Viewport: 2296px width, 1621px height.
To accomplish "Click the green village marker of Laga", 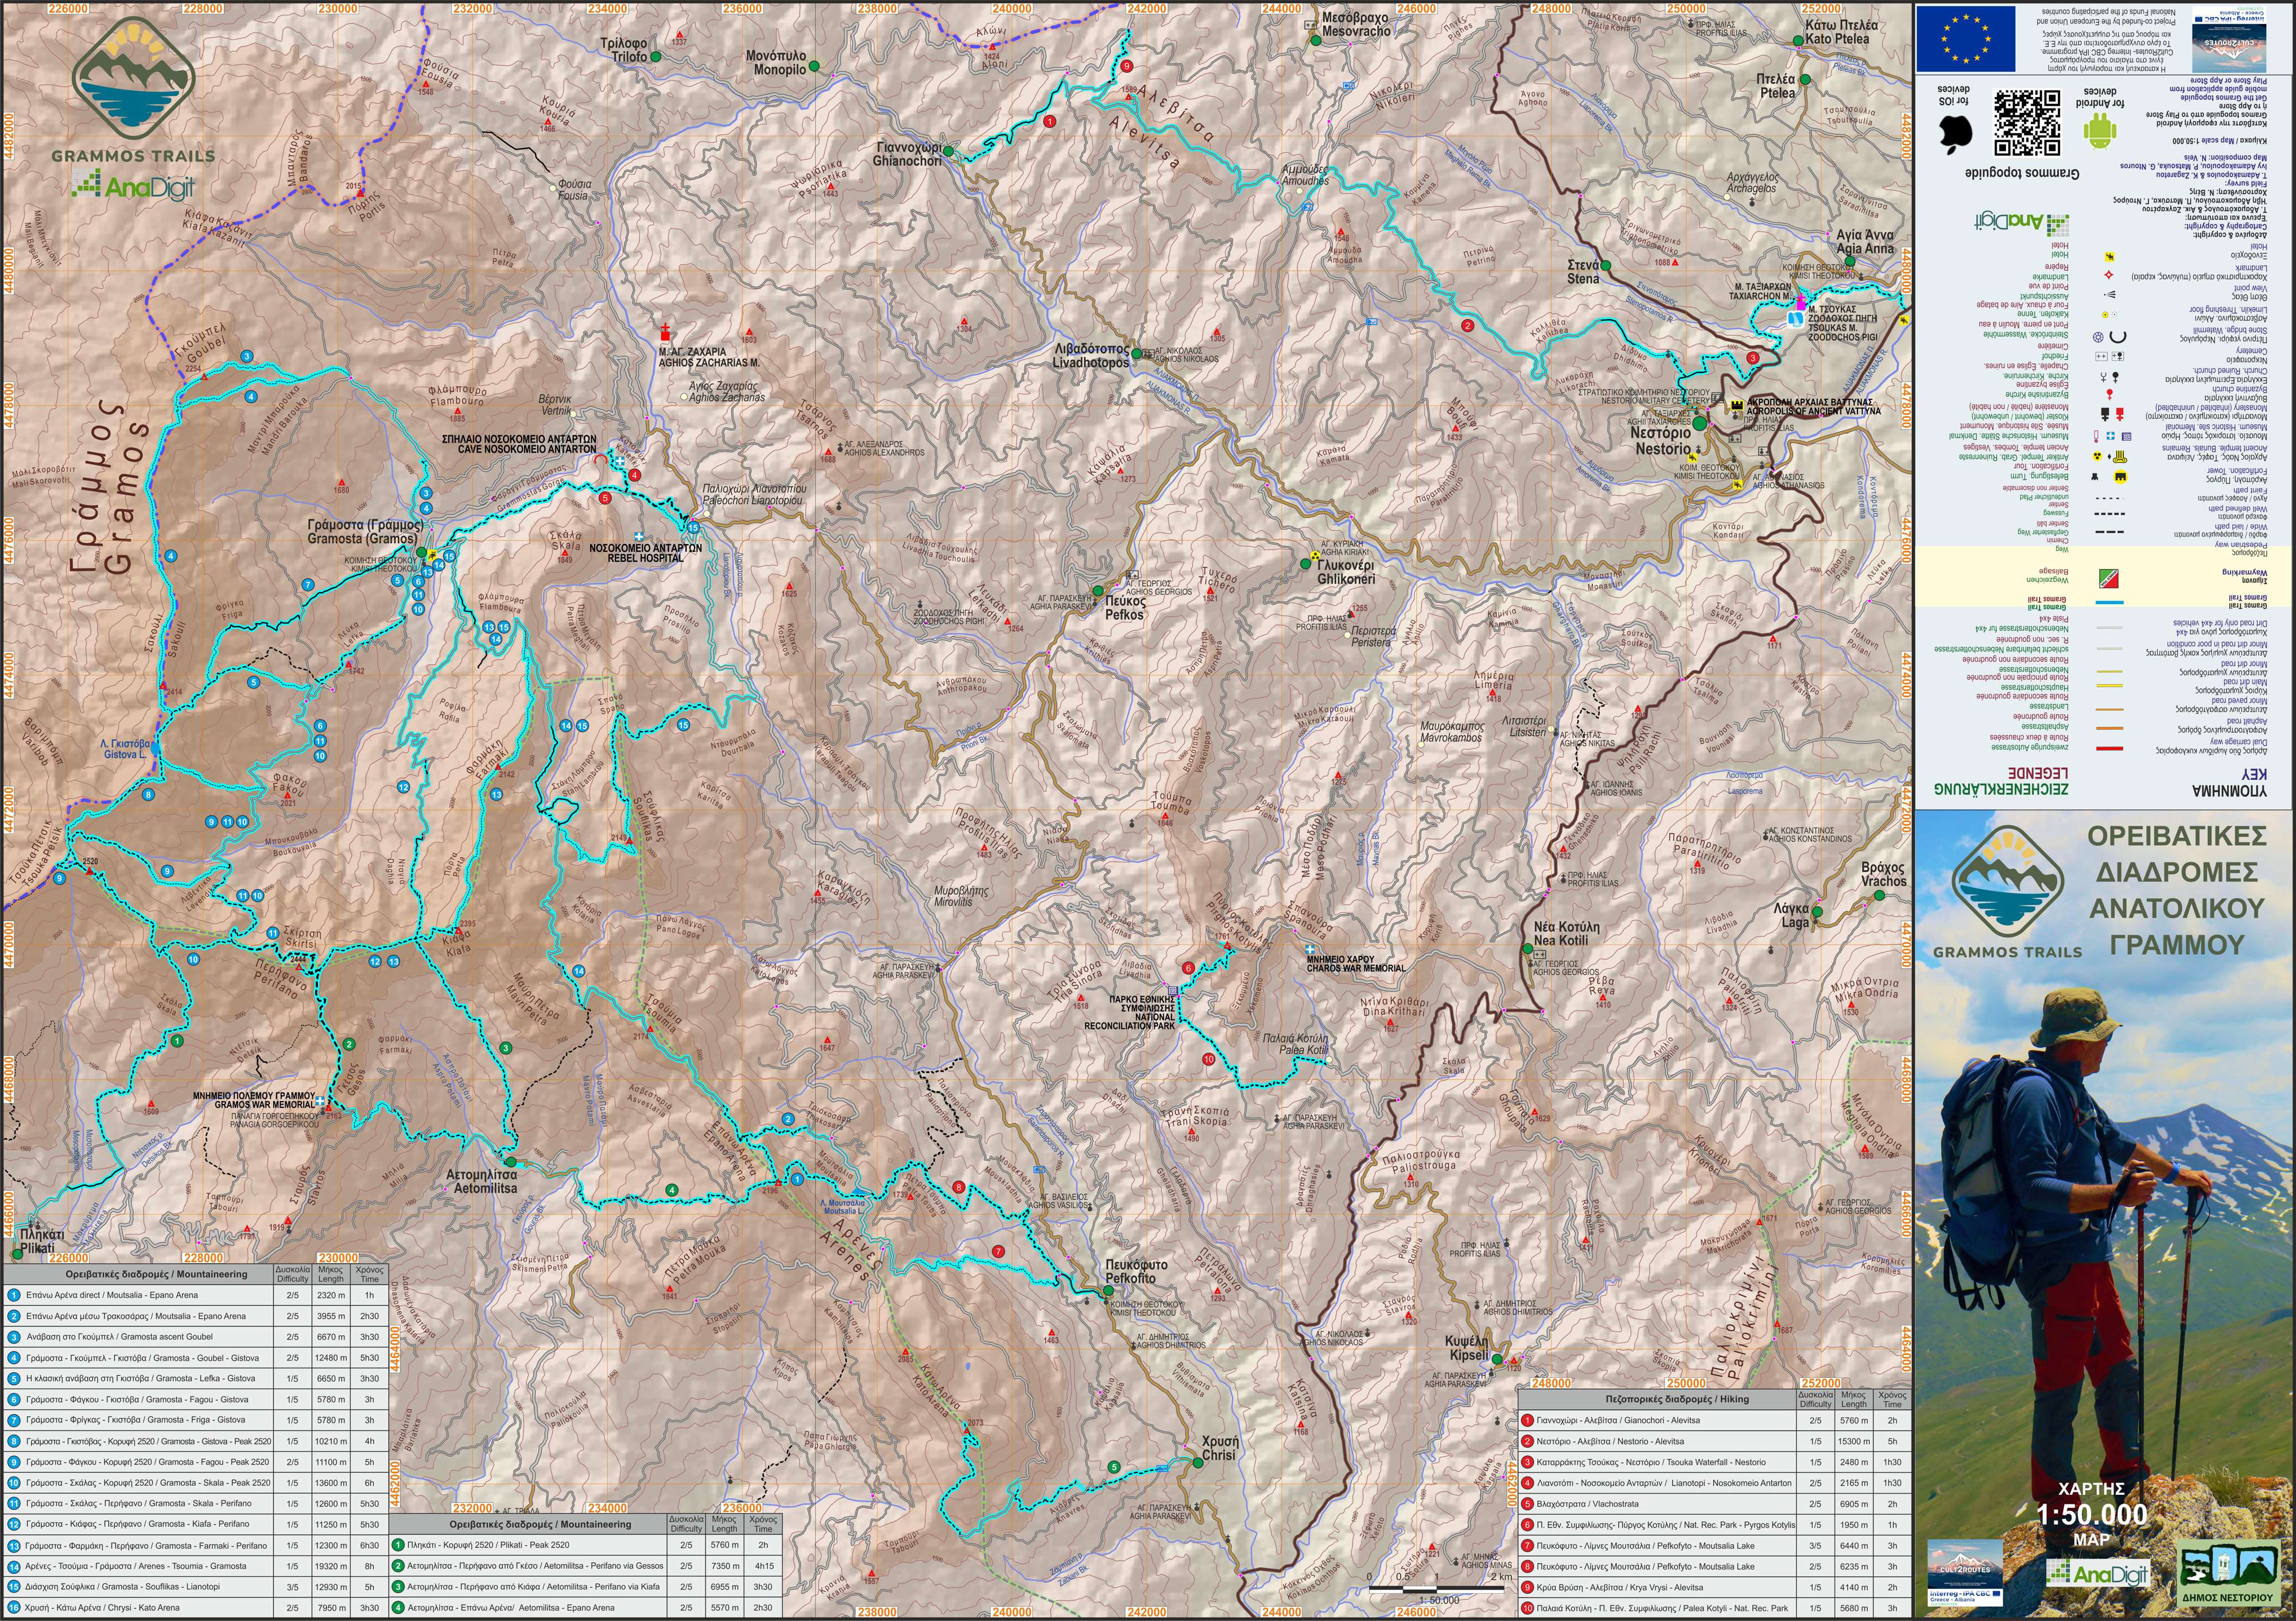I will [1817, 912].
